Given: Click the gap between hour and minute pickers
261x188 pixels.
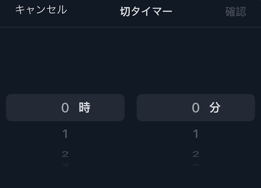Looking at the screenshot, I should [130, 108].
